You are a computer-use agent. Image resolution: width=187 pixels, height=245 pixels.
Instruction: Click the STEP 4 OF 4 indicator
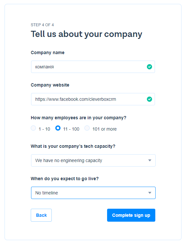pyautogui.click(x=42, y=25)
